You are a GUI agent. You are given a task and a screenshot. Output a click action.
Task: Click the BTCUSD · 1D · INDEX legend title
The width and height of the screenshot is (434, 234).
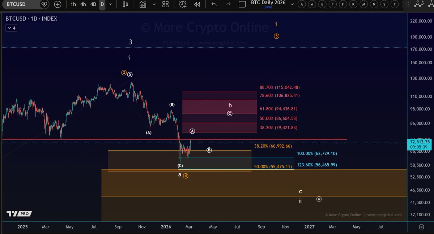31,18
